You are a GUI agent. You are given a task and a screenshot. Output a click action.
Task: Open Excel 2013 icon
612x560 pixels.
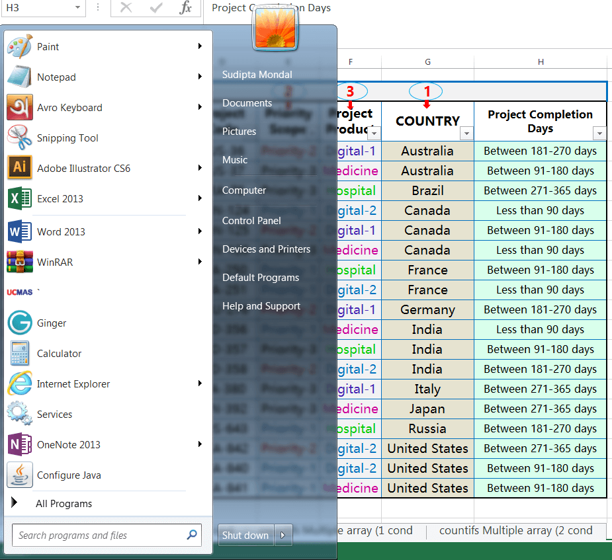point(19,199)
